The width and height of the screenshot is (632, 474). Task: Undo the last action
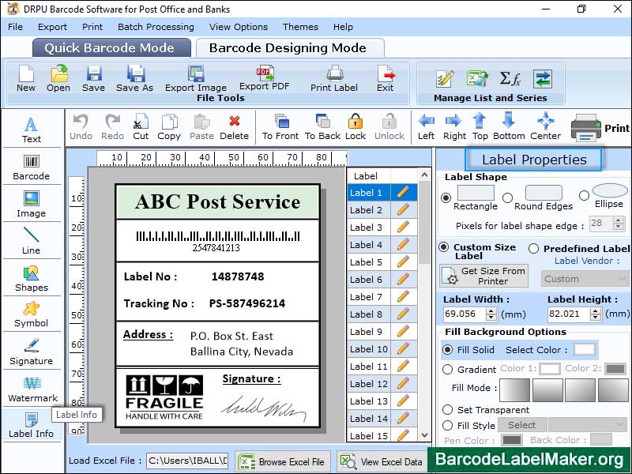coord(81,127)
